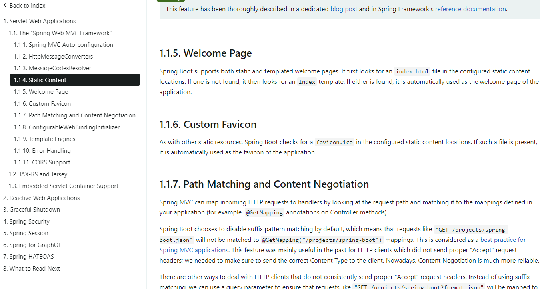This screenshot has height=289, width=558.
Task: Click the 1.1.5. Welcome Page heading
Action: [206, 53]
